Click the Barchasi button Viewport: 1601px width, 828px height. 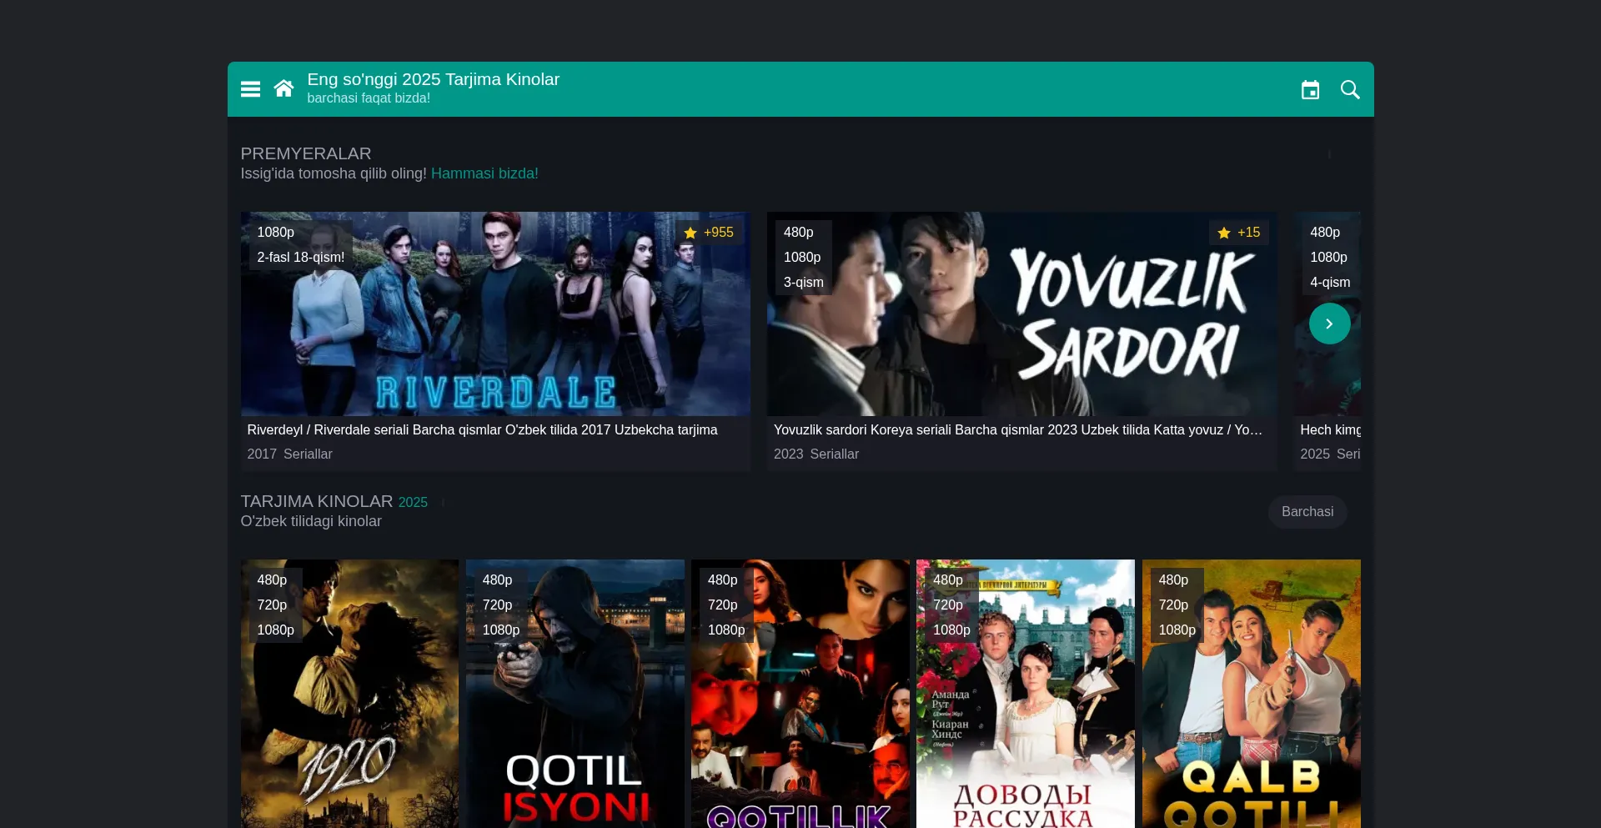(x=1307, y=512)
